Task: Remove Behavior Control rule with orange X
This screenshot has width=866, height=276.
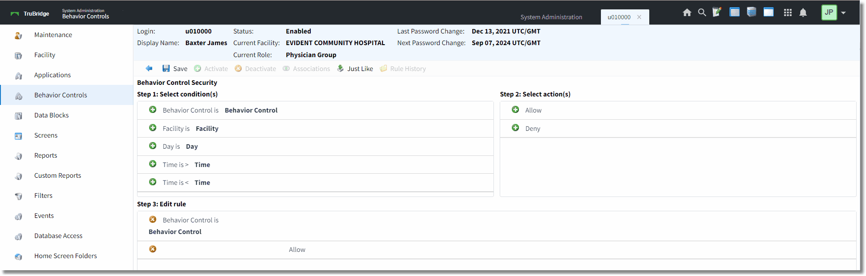Action: click(153, 220)
